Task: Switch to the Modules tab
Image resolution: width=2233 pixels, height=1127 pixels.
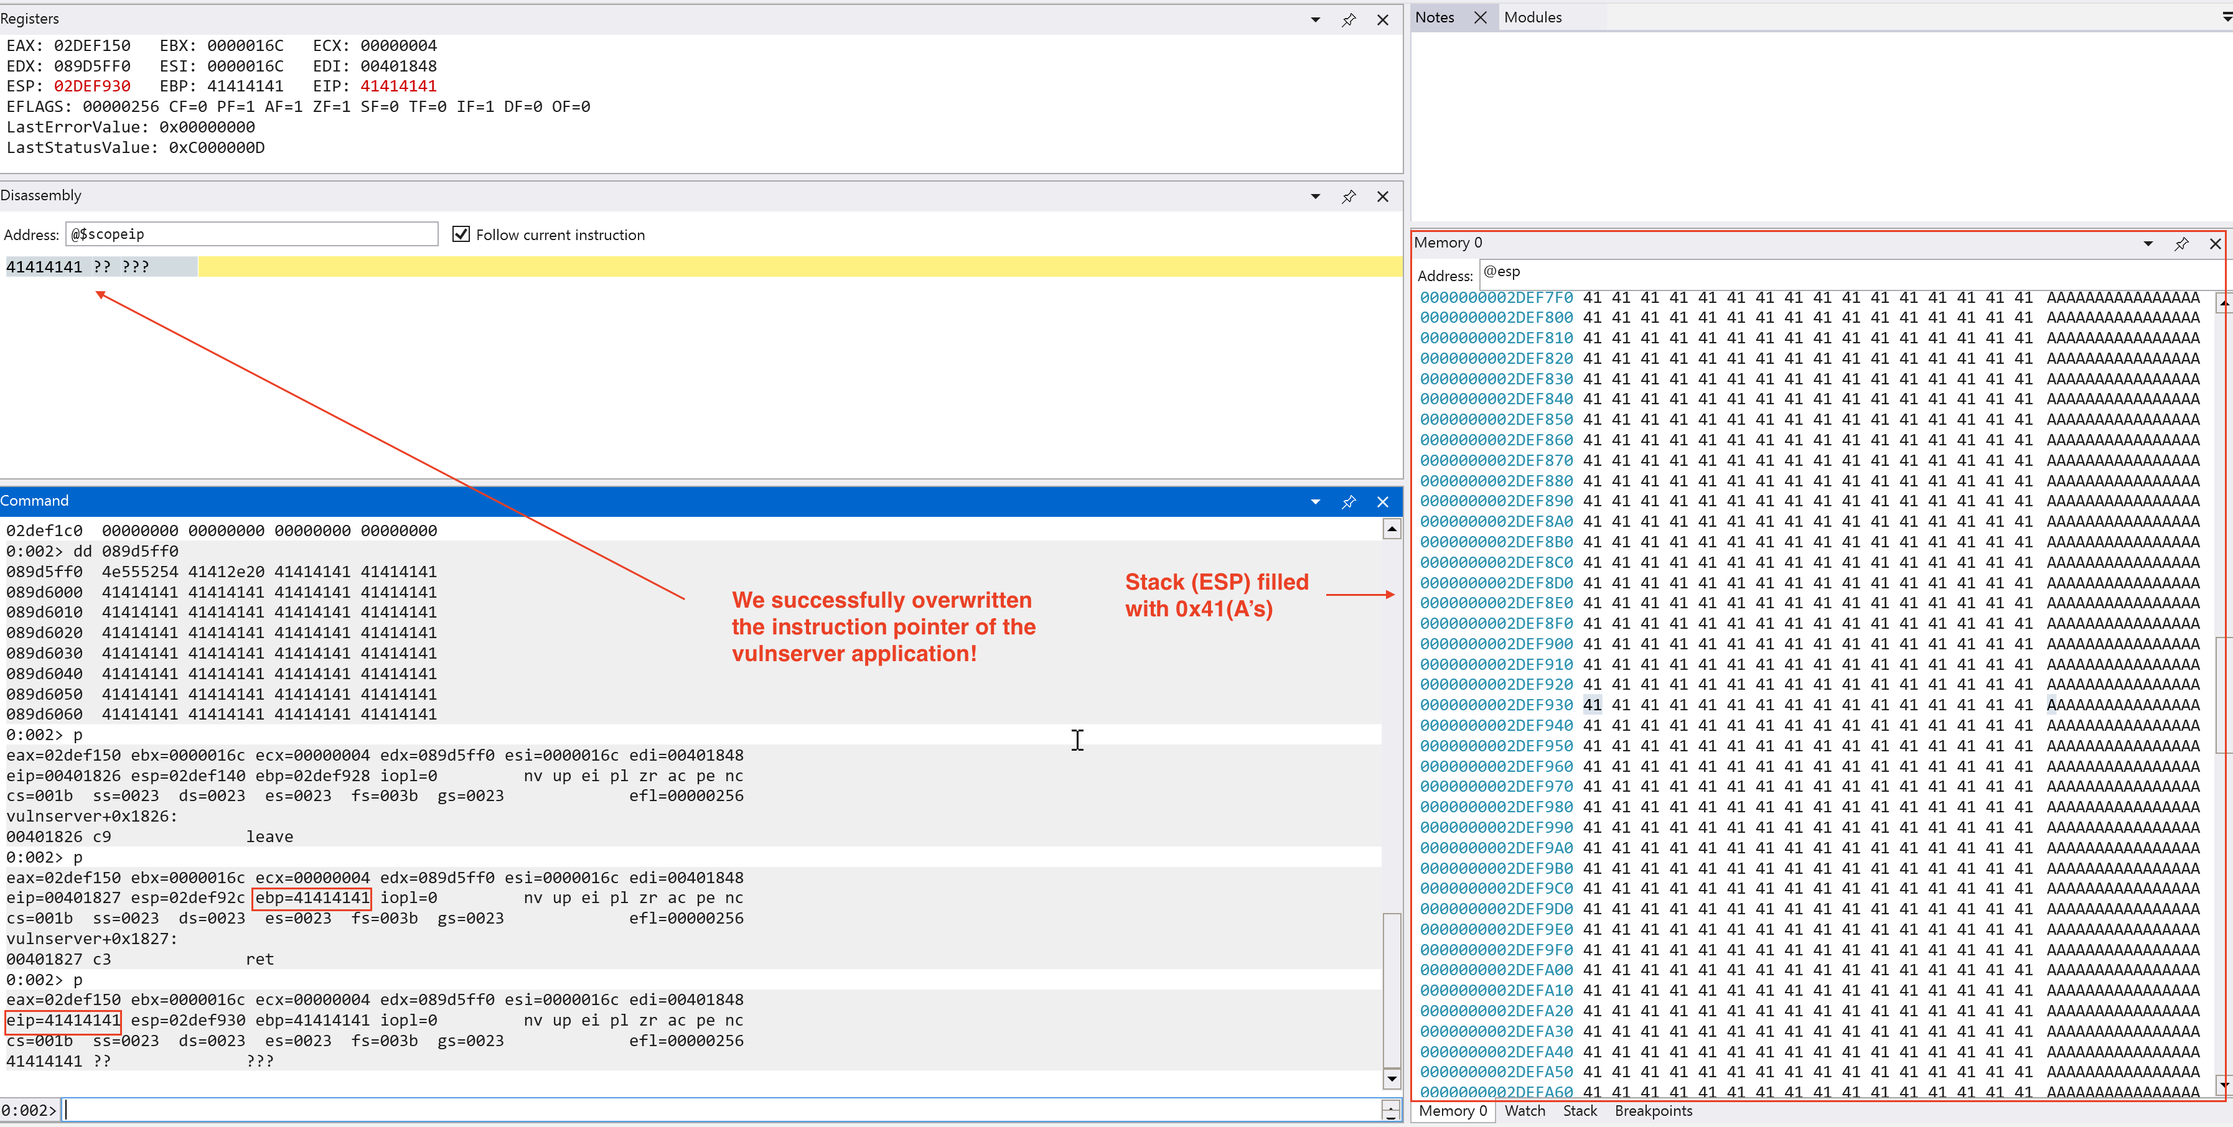Action: (1532, 17)
